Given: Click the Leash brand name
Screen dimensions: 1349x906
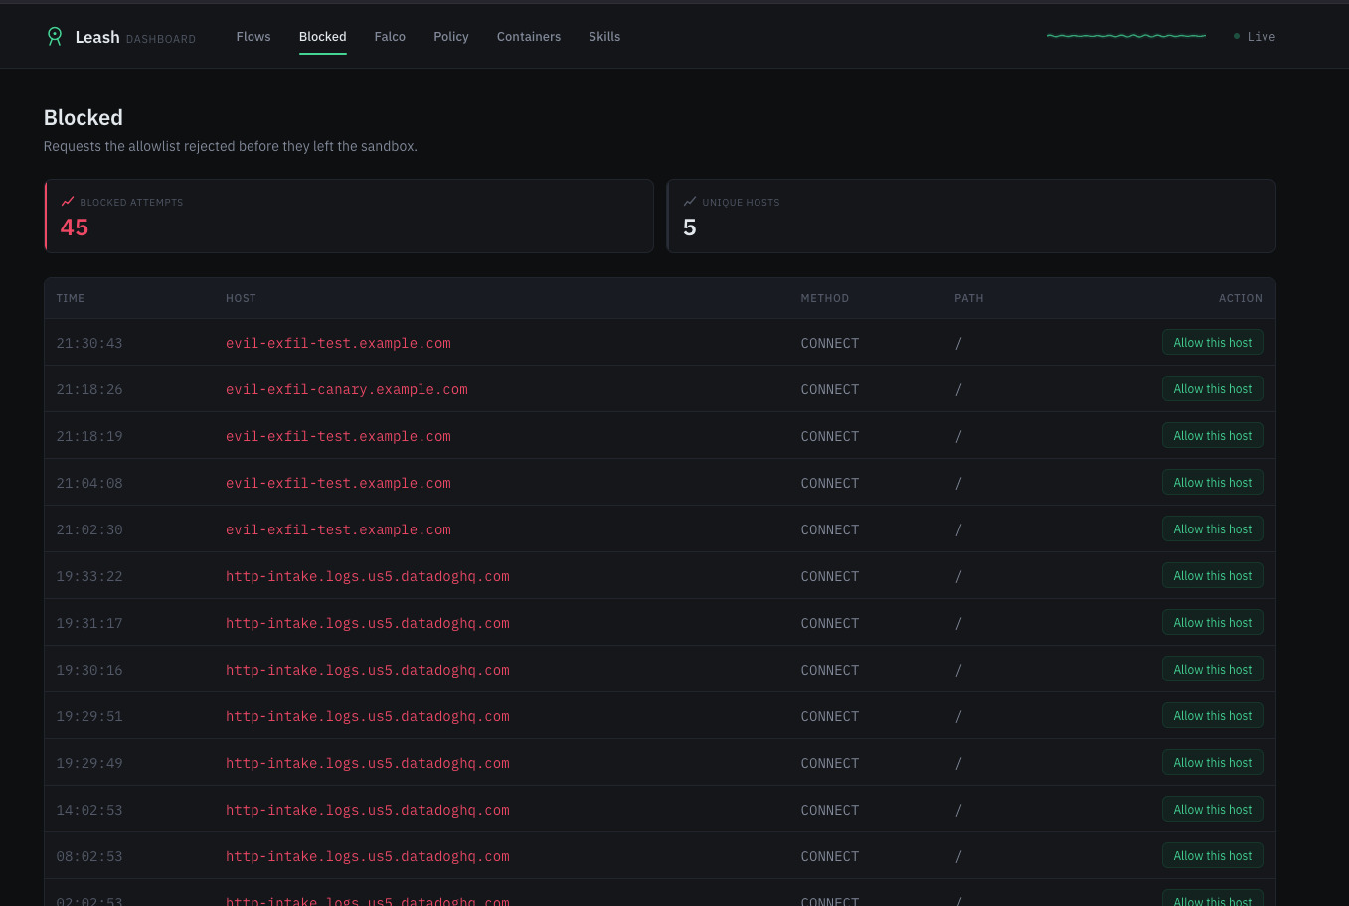Looking at the screenshot, I should [x=97, y=37].
